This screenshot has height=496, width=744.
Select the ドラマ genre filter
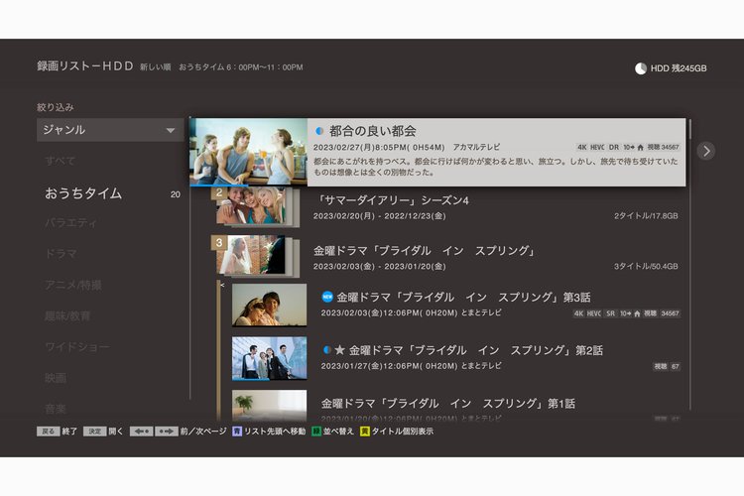pos(61,254)
